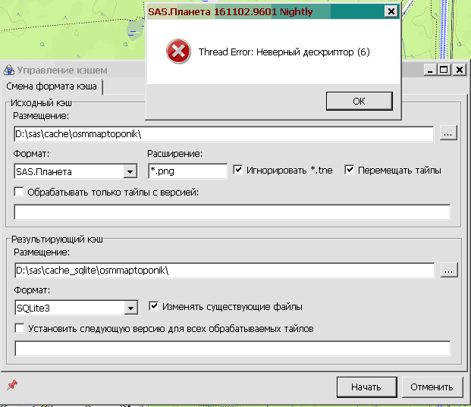471x407 pixels.
Task: Browse for the resulting cache folder
Action: [x=448, y=270]
